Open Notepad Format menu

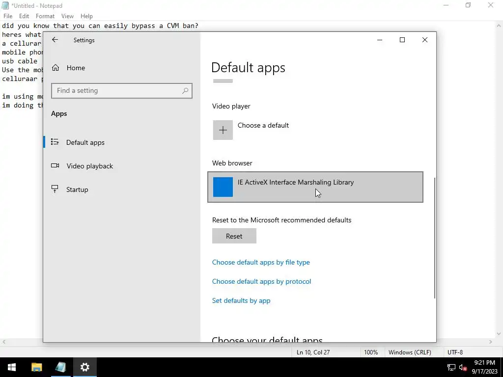pyautogui.click(x=45, y=16)
